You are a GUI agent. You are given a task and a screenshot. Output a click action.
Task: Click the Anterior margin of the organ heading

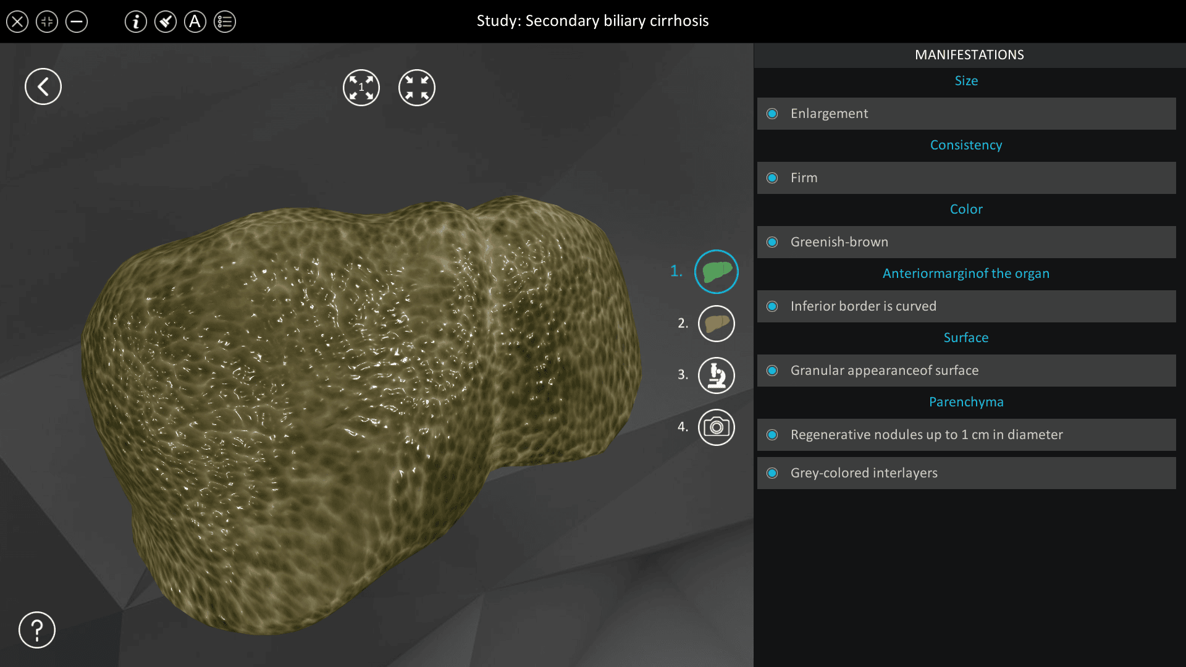tap(966, 274)
